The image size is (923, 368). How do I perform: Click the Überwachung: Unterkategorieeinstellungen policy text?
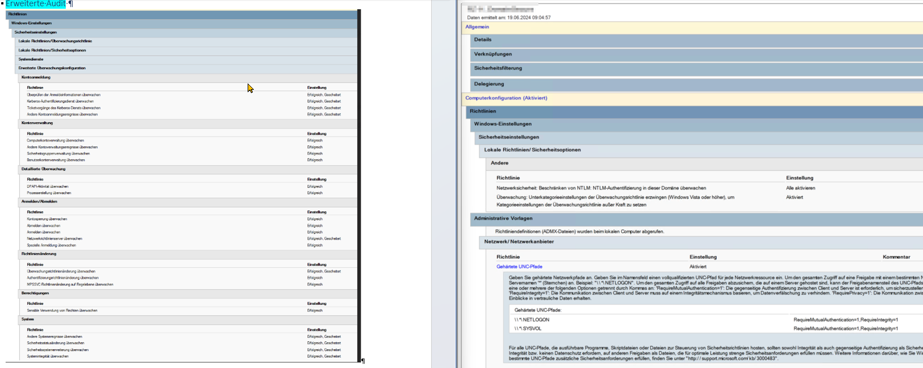615,201
